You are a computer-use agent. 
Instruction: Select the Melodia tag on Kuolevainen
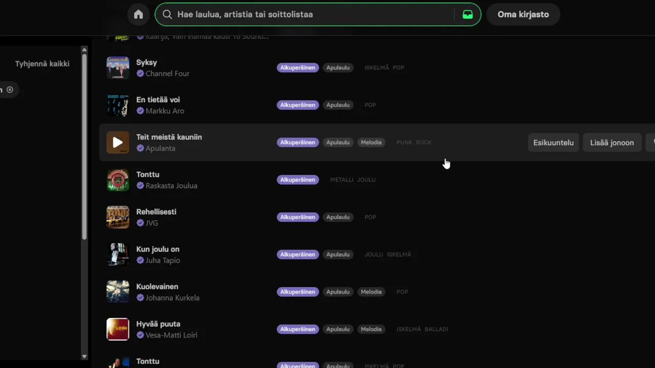coord(371,292)
